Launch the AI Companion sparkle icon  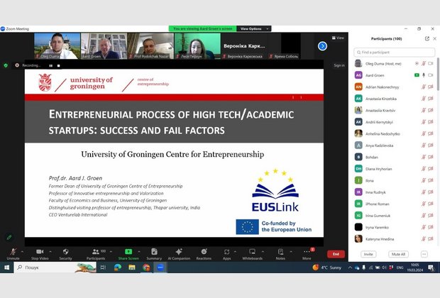click(179, 251)
